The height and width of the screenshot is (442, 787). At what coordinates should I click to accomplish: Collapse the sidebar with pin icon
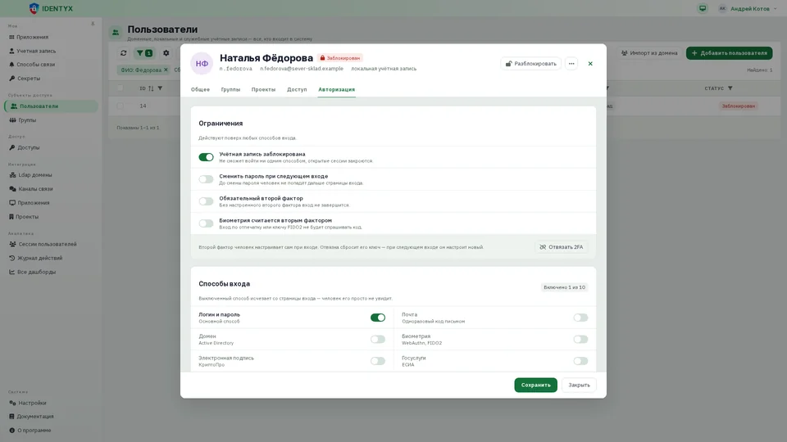point(93,24)
